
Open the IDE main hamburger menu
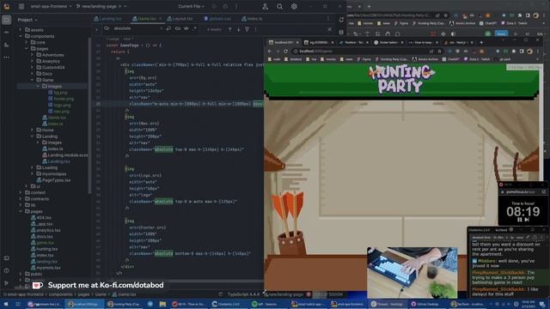click(x=21, y=6)
